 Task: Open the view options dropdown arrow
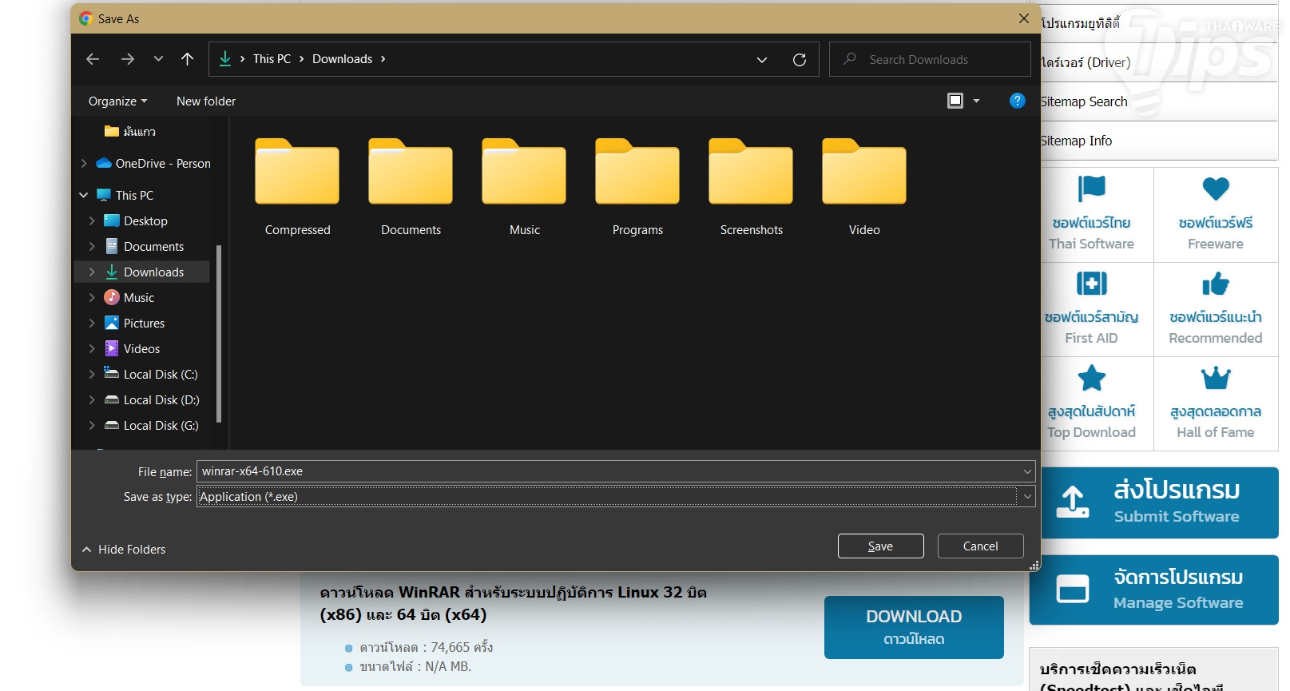coord(976,101)
